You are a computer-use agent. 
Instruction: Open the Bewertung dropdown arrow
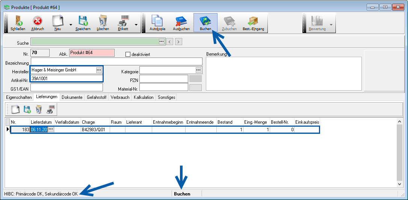(x=331, y=25)
